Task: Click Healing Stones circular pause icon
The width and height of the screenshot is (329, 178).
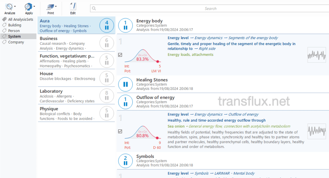Action: (x=126, y=84)
